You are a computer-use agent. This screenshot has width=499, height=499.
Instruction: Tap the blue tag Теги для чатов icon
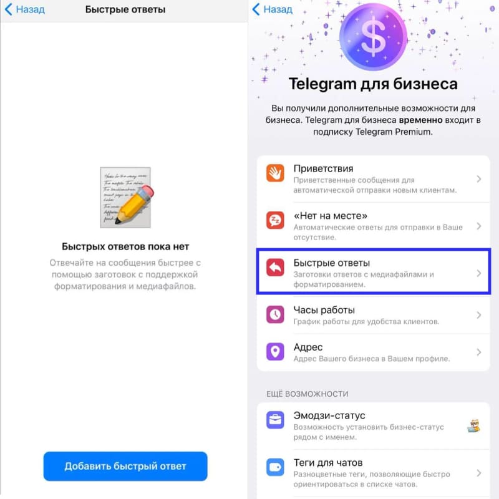click(275, 467)
